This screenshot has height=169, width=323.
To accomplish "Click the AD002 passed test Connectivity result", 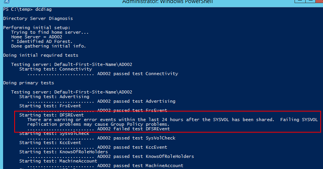I will pyautogui.click(x=138, y=74).
